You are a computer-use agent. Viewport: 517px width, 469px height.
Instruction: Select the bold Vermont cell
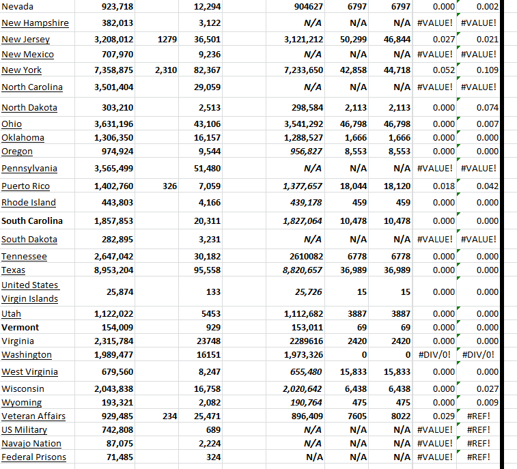tap(38, 327)
